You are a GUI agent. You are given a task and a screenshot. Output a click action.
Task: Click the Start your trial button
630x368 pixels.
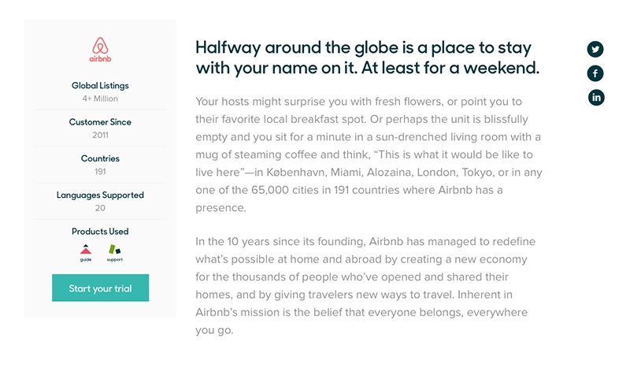click(101, 288)
